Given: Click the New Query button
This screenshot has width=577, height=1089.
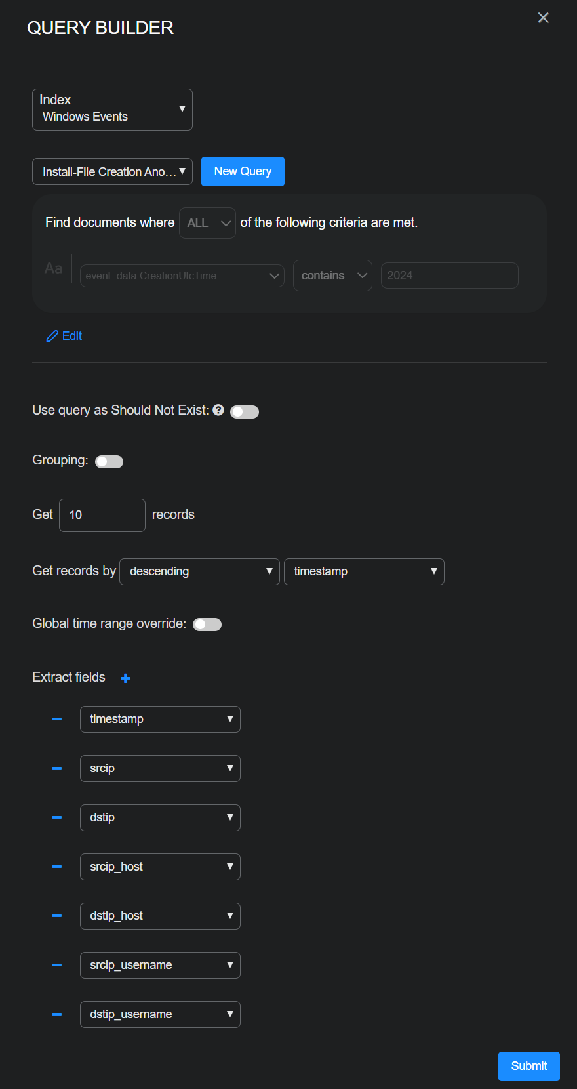Looking at the screenshot, I should pos(243,171).
